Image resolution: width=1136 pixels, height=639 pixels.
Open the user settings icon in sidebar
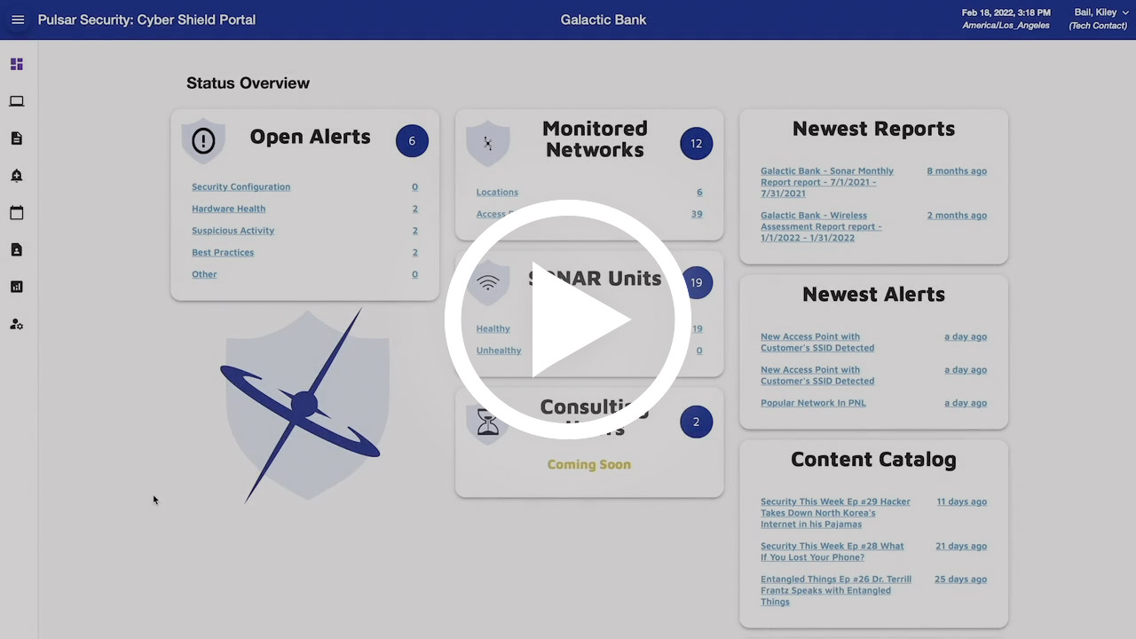(17, 324)
